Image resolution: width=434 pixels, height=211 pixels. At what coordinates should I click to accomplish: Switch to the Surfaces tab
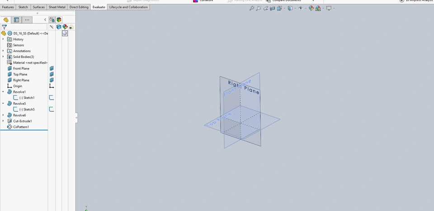(39, 7)
